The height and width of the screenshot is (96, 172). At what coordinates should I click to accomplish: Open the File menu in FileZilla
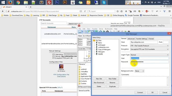coord(80,29)
